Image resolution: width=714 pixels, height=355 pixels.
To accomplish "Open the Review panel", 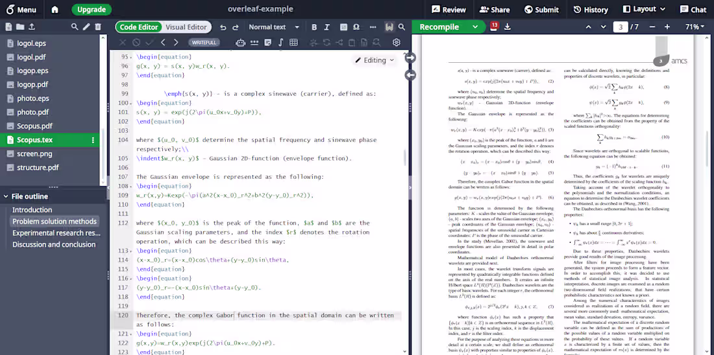I will 449,10.
